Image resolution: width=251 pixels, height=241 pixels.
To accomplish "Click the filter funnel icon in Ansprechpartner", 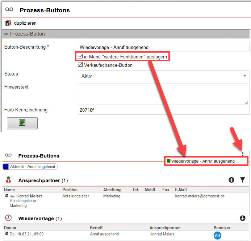I will pyautogui.click(x=243, y=180).
